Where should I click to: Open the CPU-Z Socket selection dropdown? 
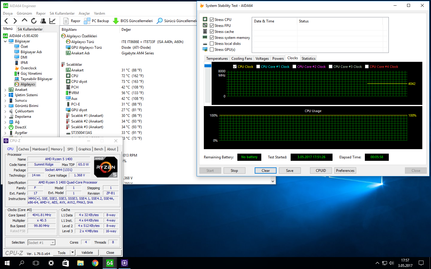[x=53, y=243]
